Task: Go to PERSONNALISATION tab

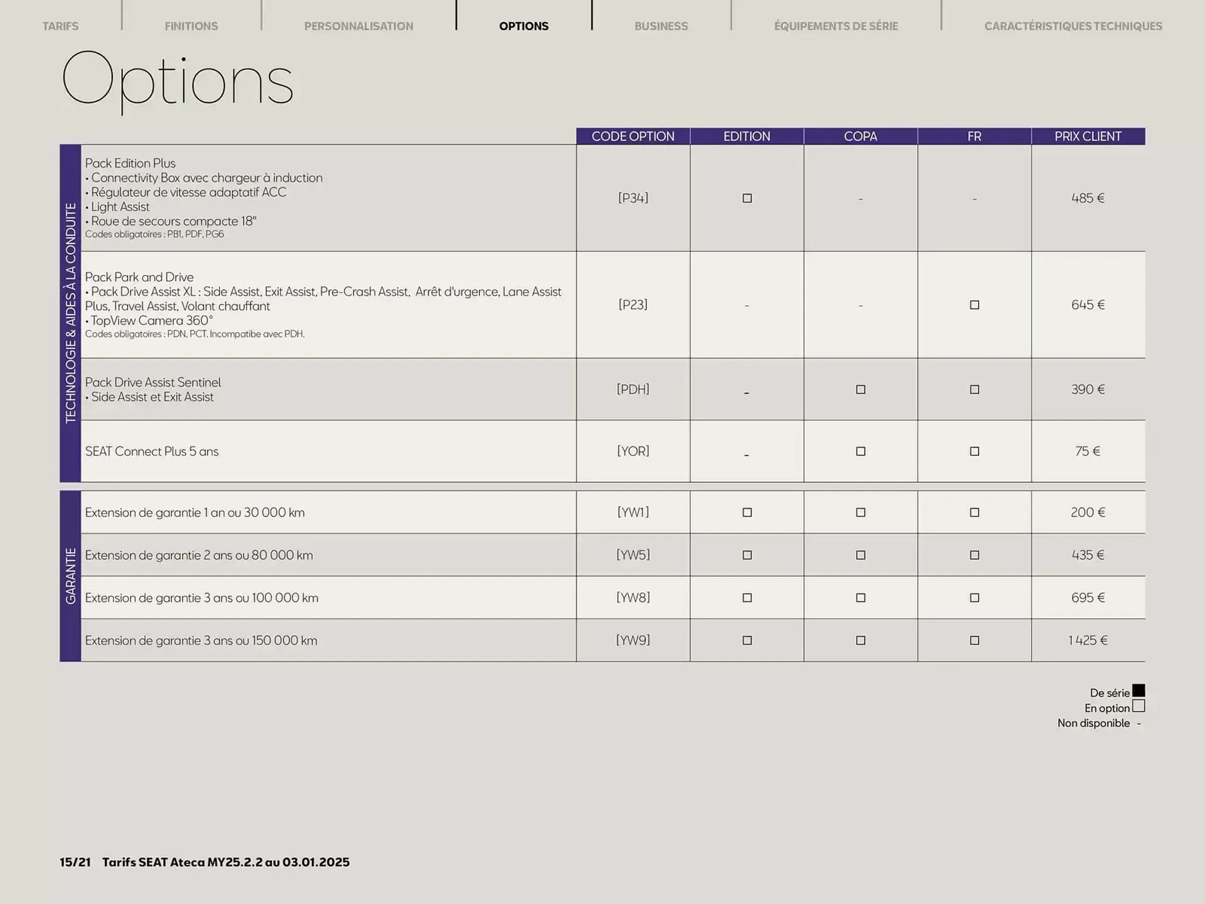Action: coord(358,26)
